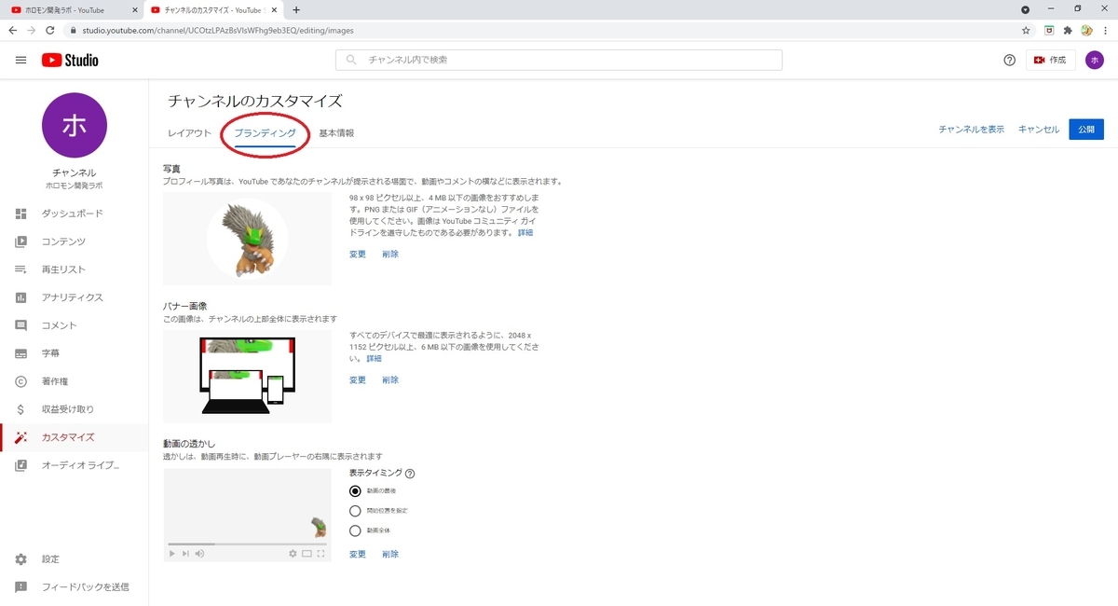Image resolution: width=1118 pixels, height=606 pixels.
Task: Open アナリティクス in the sidebar
Action: [75, 297]
